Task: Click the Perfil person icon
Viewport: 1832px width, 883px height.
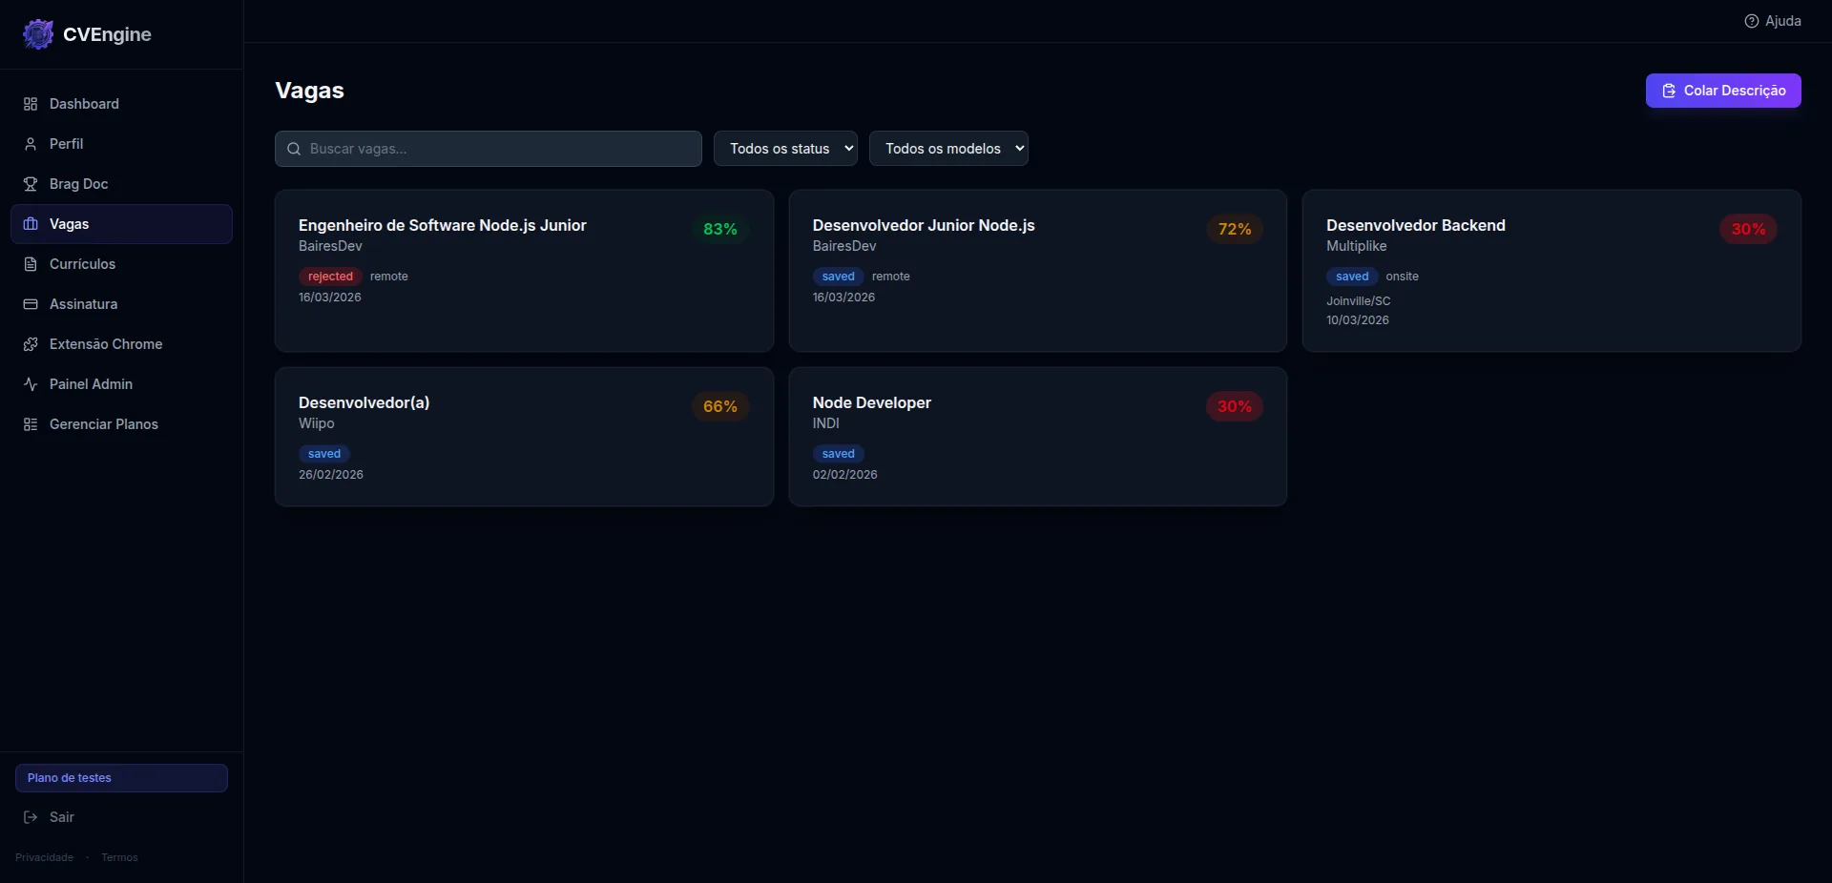Action: 31,144
